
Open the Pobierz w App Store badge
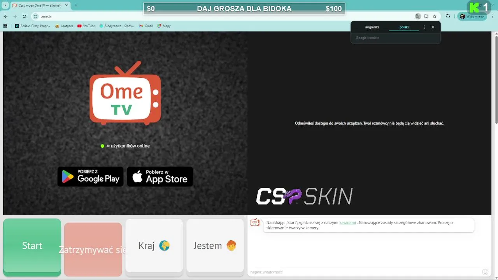pyautogui.click(x=160, y=177)
